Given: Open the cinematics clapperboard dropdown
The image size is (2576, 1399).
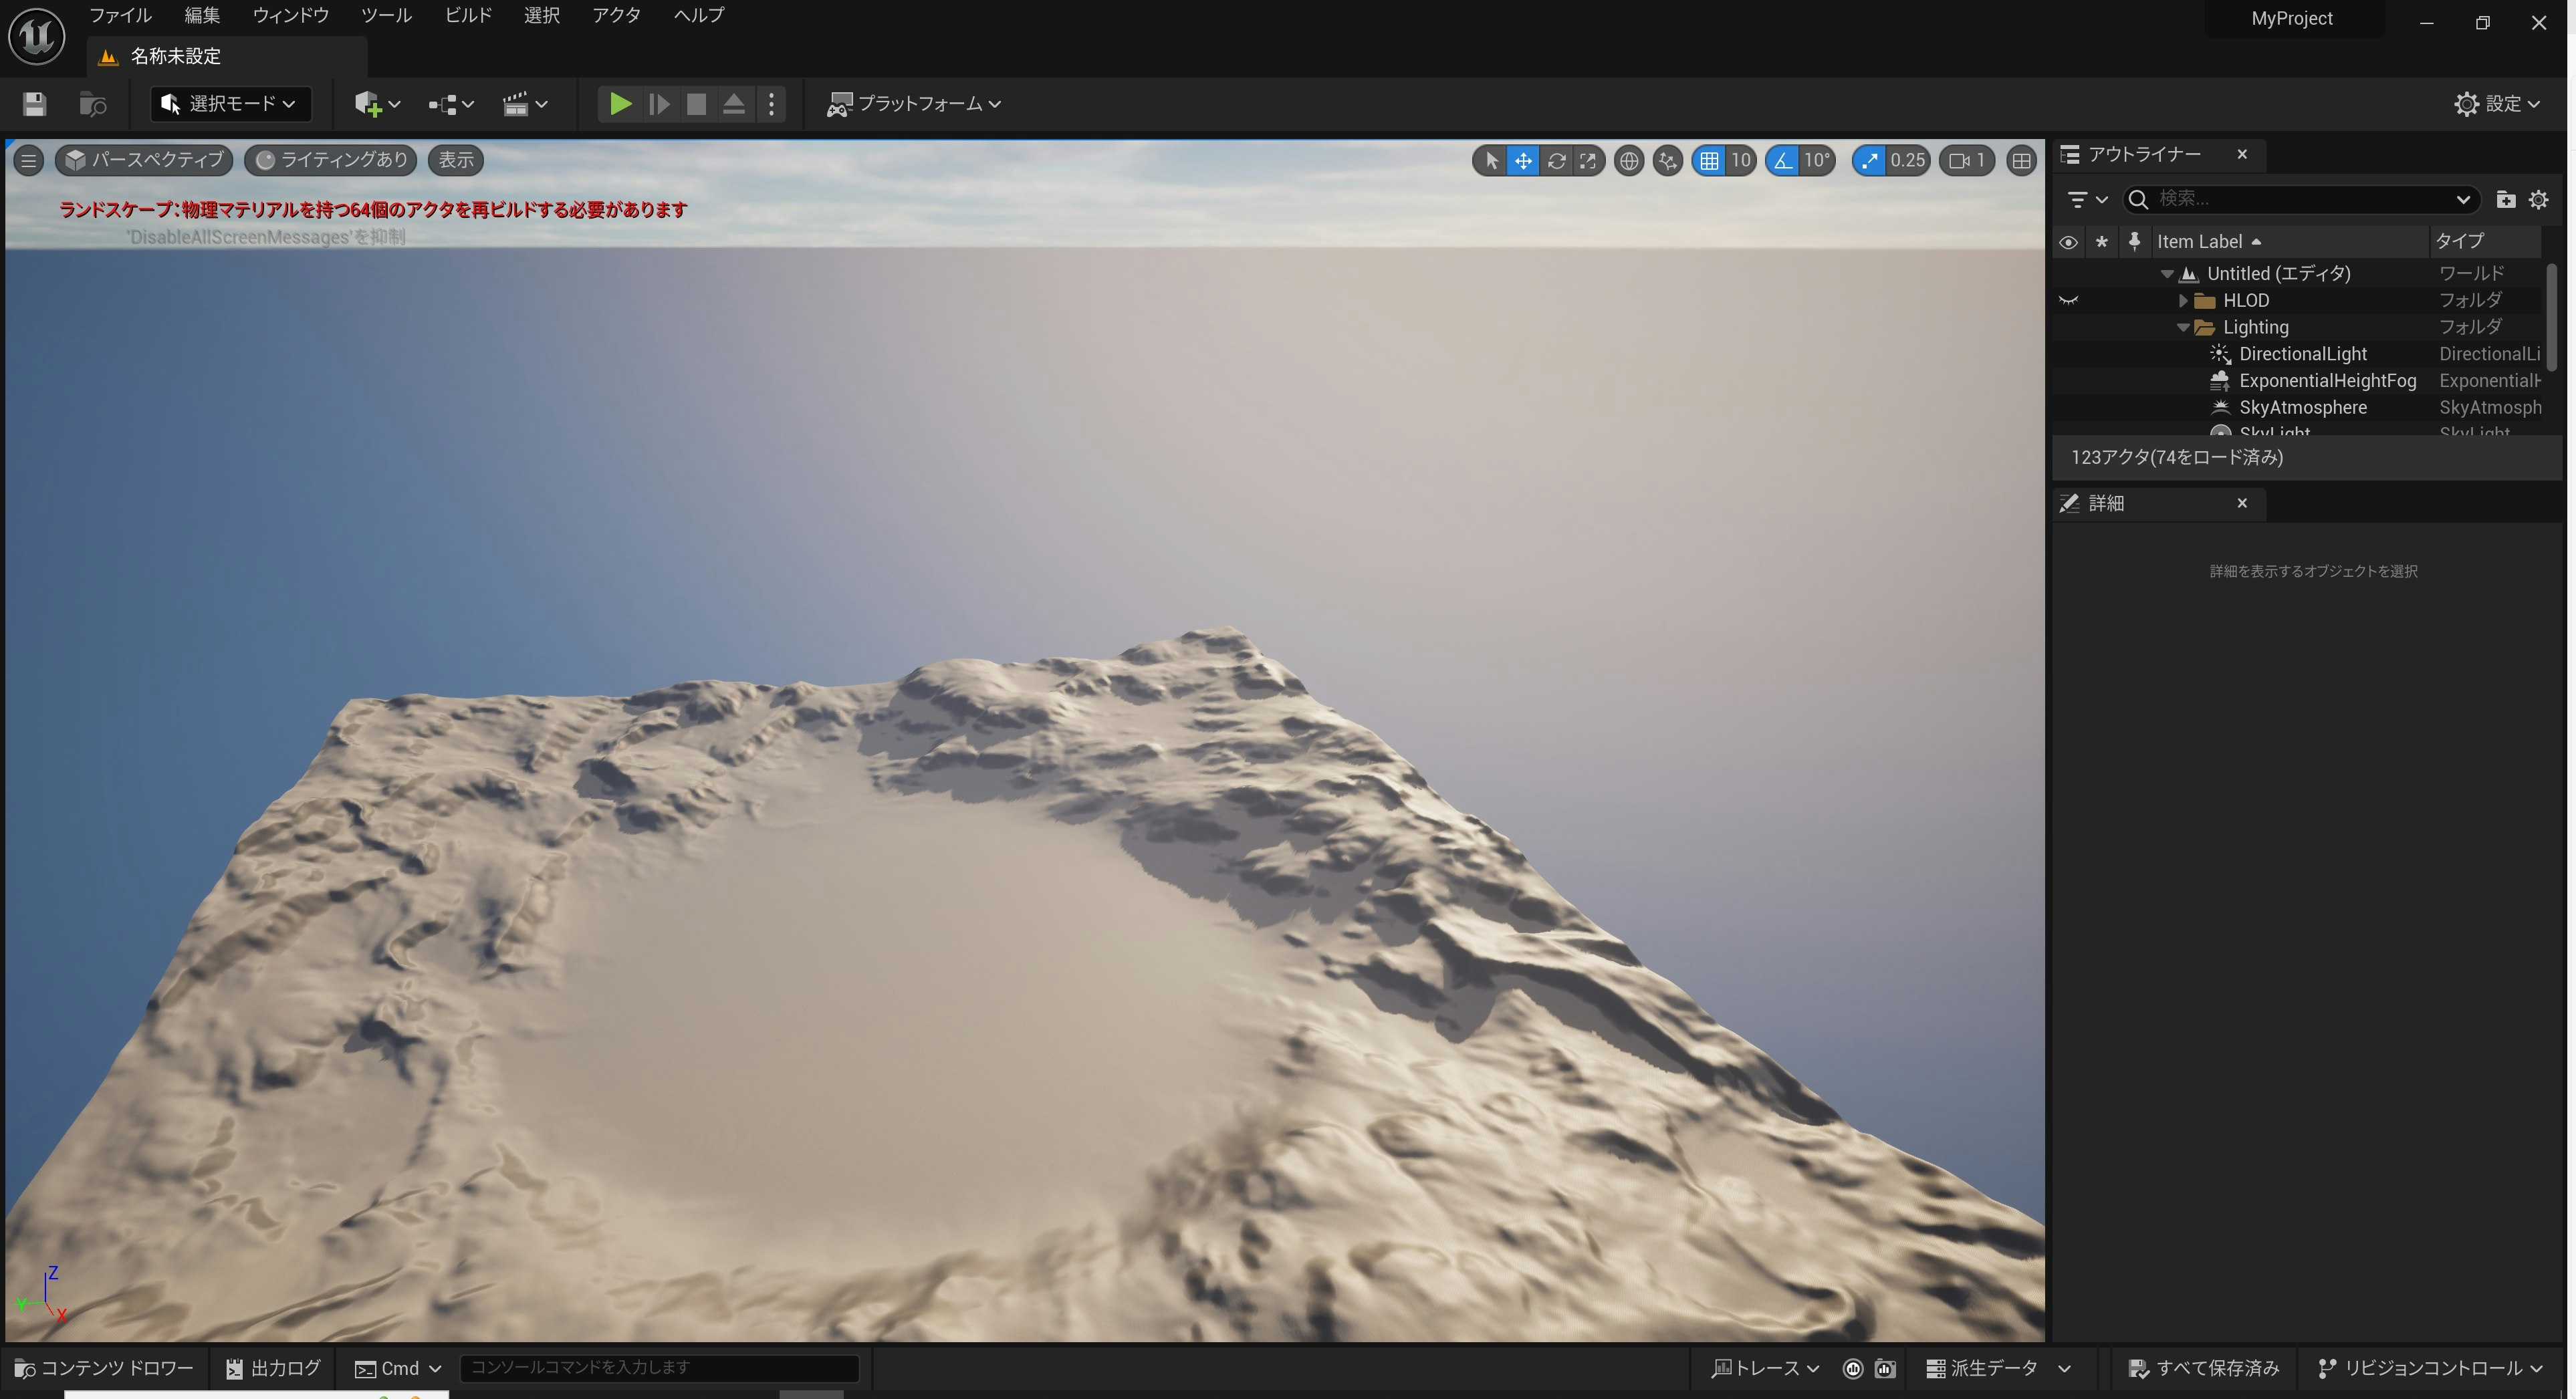Looking at the screenshot, I should (x=525, y=104).
